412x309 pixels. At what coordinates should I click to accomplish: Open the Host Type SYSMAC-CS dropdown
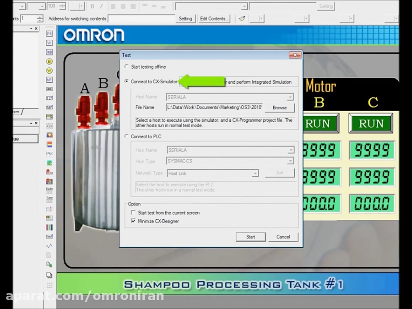[290, 161]
